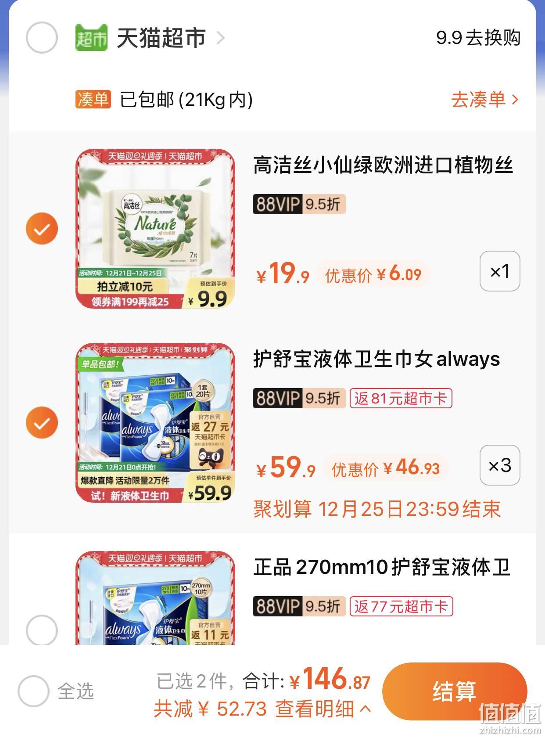Go to 去凑单 add-on page
The height and width of the screenshot is (738, 545).
[x=485, y=100]
